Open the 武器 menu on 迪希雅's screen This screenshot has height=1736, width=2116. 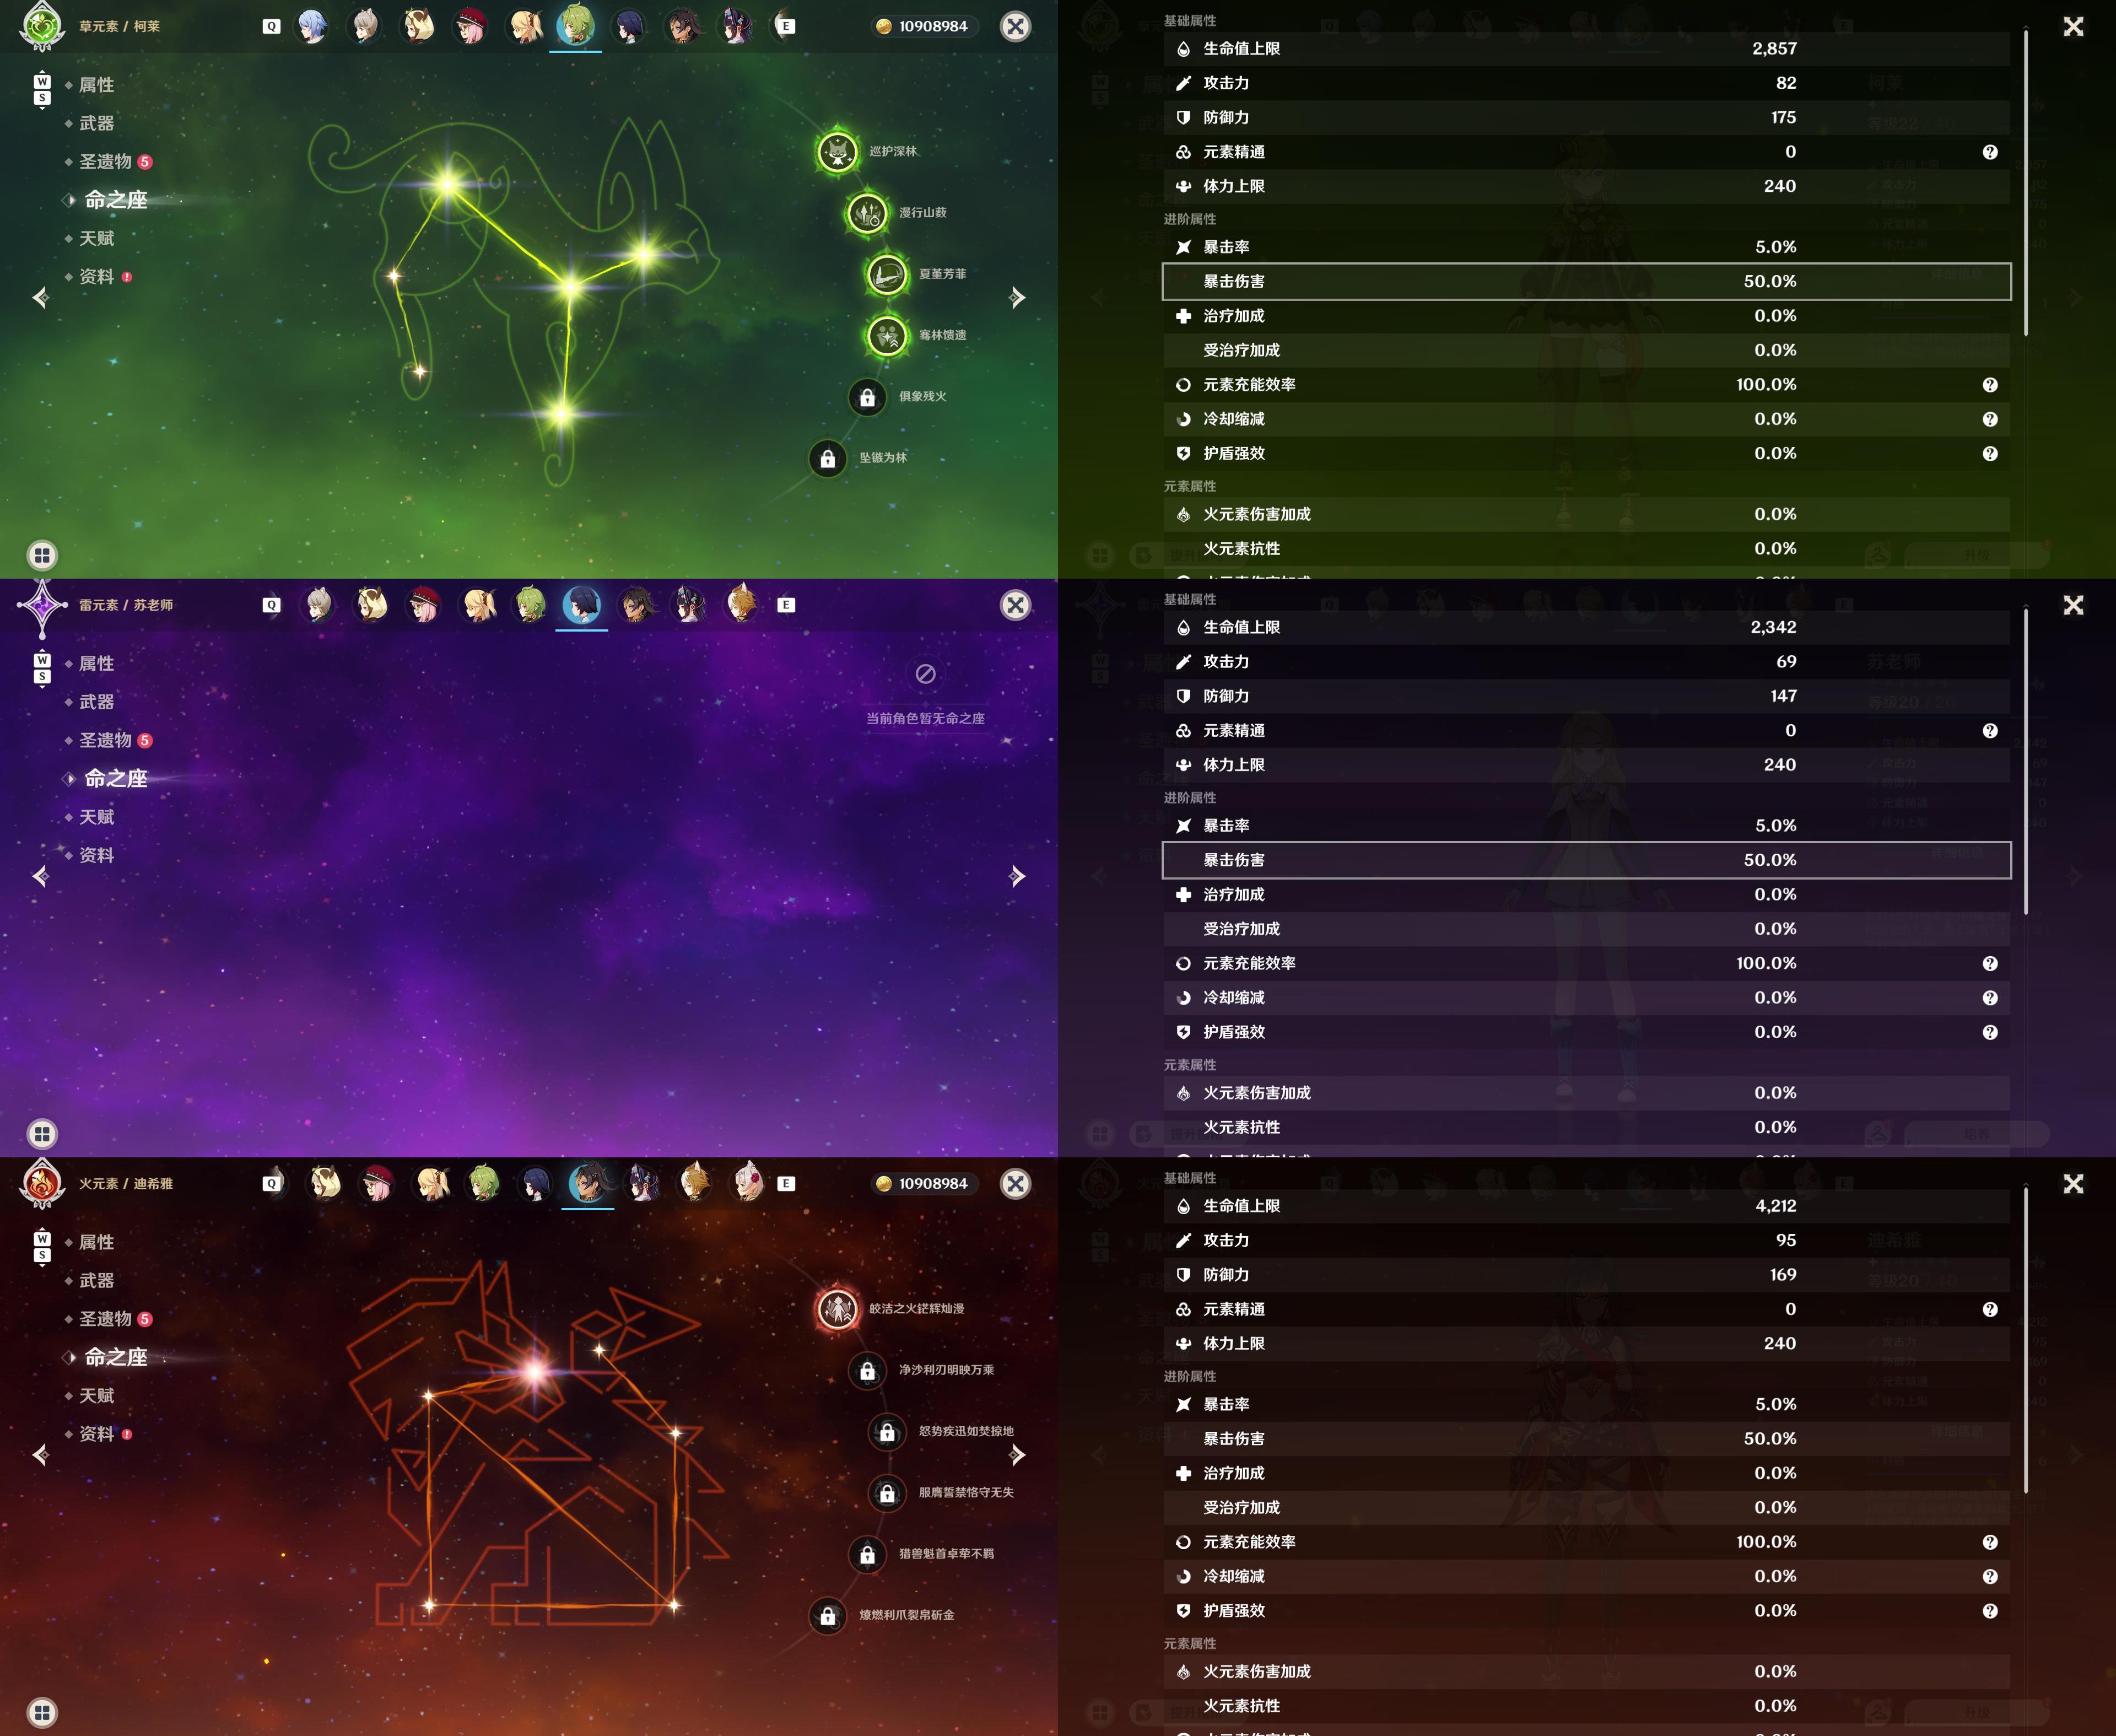coord(96,1281)
